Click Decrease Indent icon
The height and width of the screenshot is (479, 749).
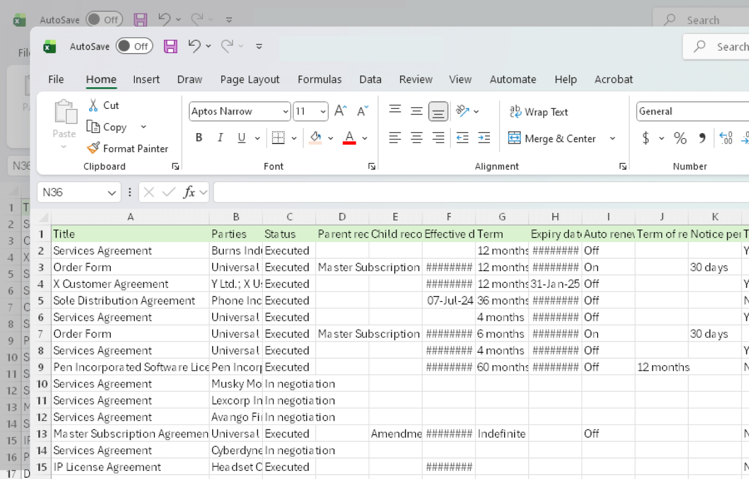(462, 138)
